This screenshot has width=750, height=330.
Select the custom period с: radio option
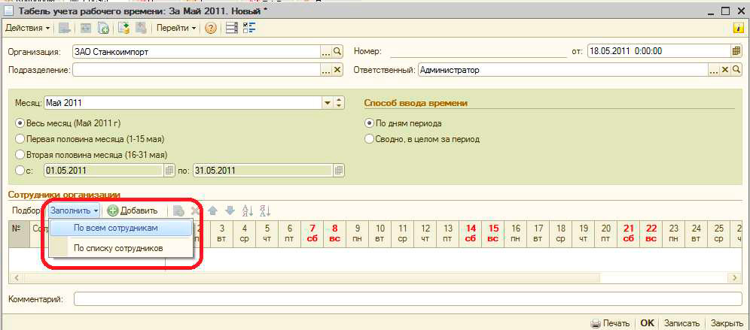20,171
